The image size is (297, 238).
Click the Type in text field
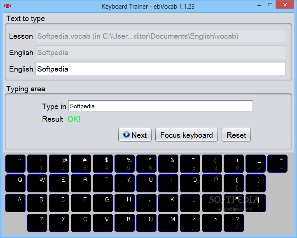tap(160, 106)
